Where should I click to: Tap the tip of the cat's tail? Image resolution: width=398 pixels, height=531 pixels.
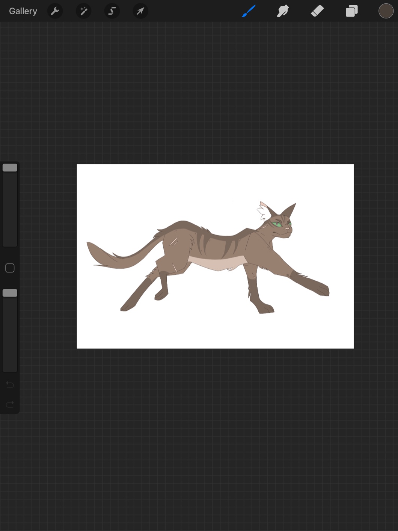tap(90, 247)
